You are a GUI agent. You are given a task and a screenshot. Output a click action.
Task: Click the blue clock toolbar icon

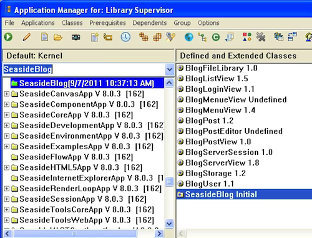coord(125,37)
